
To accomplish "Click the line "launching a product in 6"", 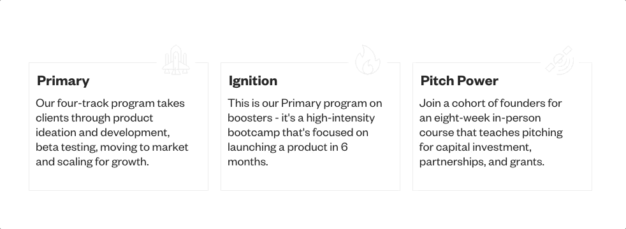I will 288,147.
